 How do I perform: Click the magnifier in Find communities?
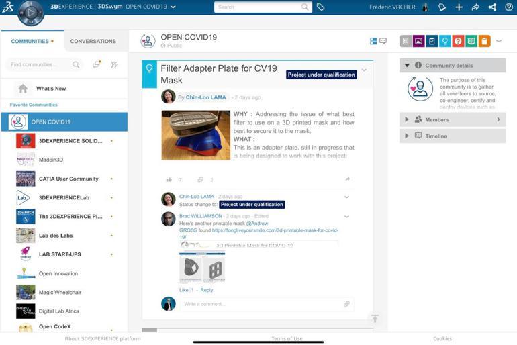coord(76,64)
